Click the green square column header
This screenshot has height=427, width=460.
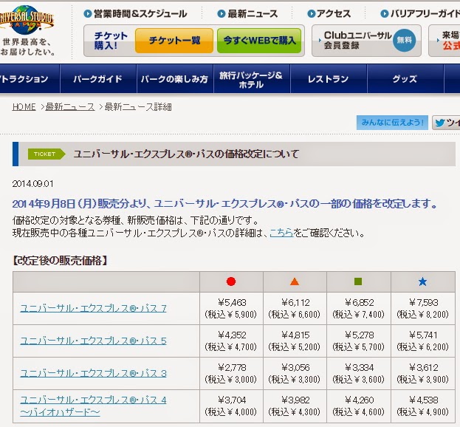[358, 281]
